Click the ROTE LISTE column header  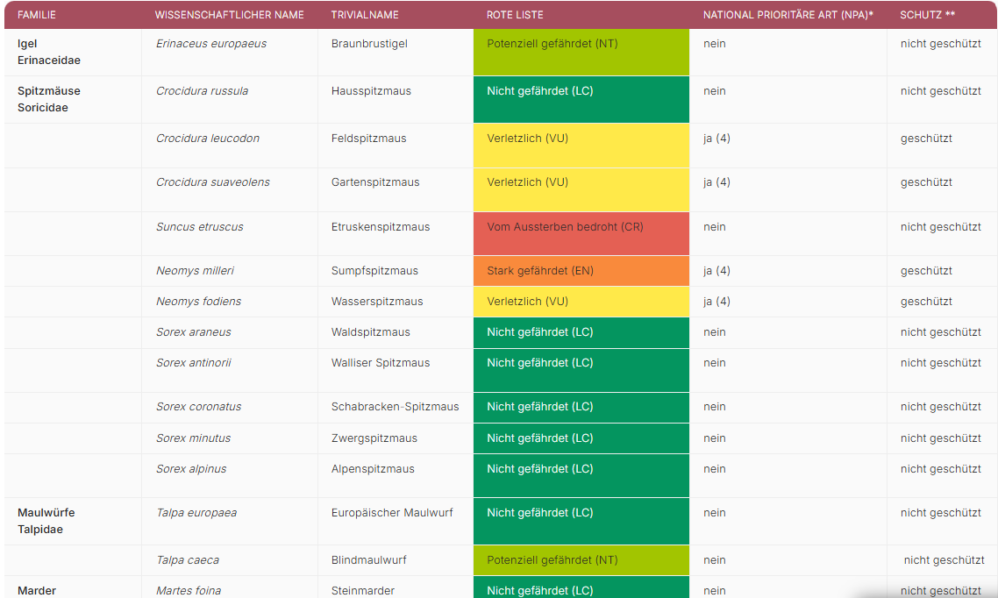pyautogui.click(x=515, y=15)
